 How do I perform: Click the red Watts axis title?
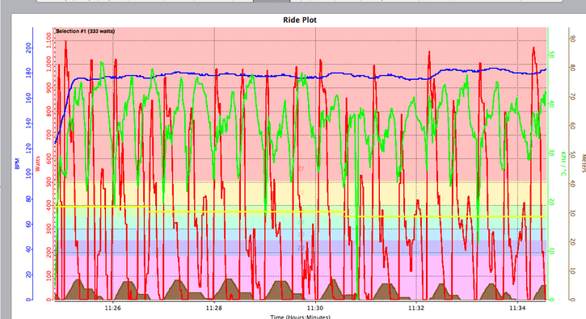[37, 164]
